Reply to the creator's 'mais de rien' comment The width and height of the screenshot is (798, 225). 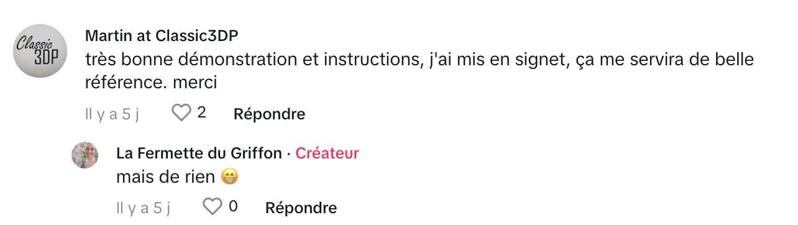(301, 208)
